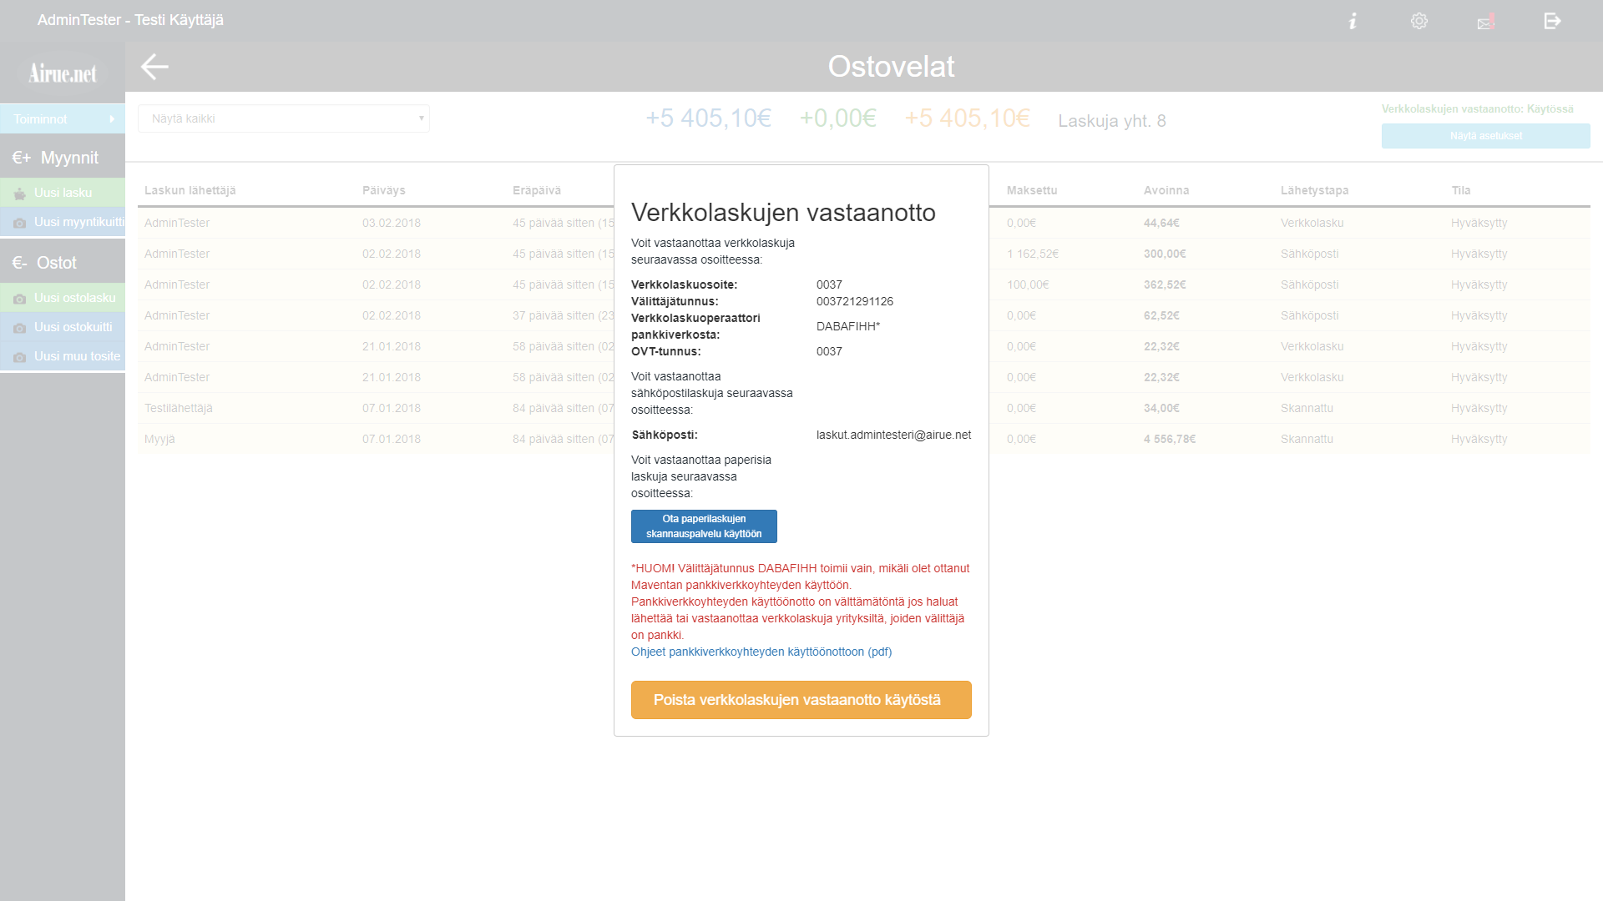
Task: Click the Airue.net logo
Action: tap(63, 73)
